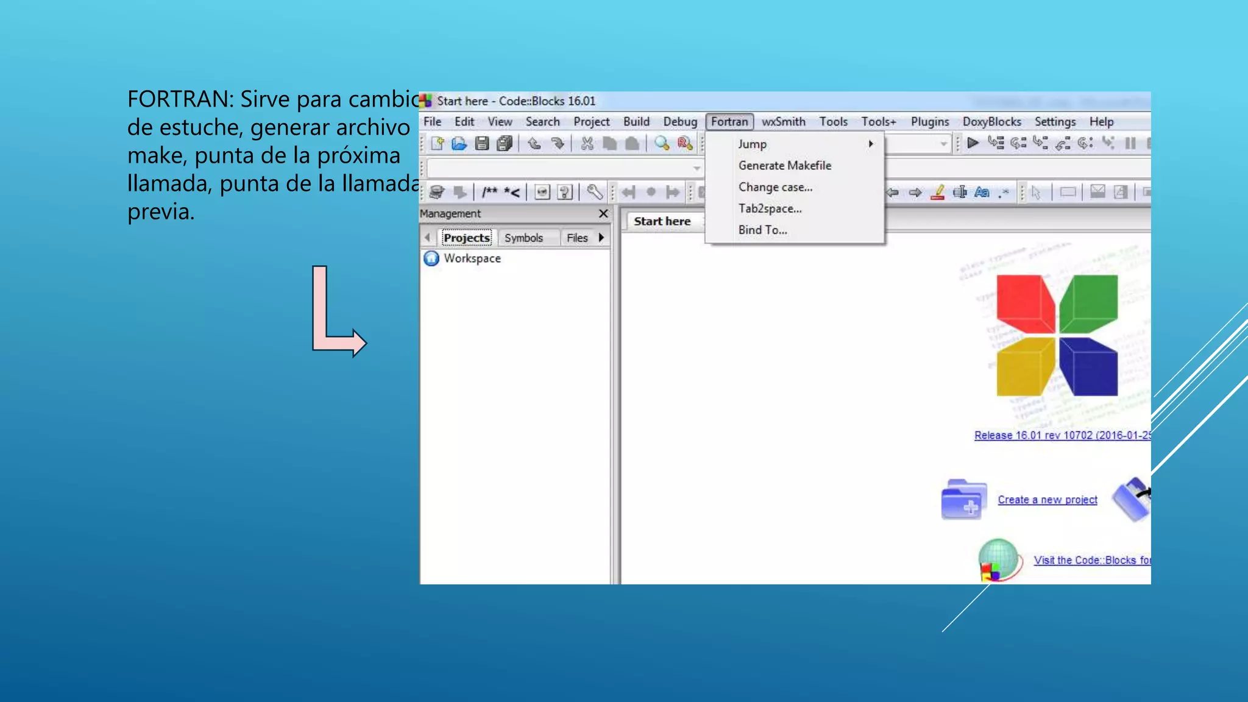The height and width of the screenshot is (702, 1248).
Task: Open the View menu
Action: [500, 121]
